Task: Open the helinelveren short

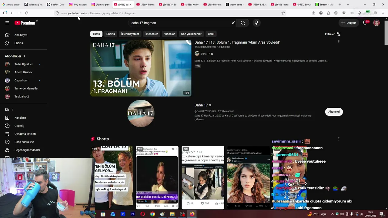Action: [x=249, y=177]
